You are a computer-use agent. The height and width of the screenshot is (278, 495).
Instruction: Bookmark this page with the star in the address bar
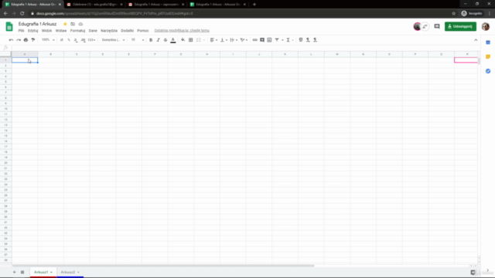454,14
